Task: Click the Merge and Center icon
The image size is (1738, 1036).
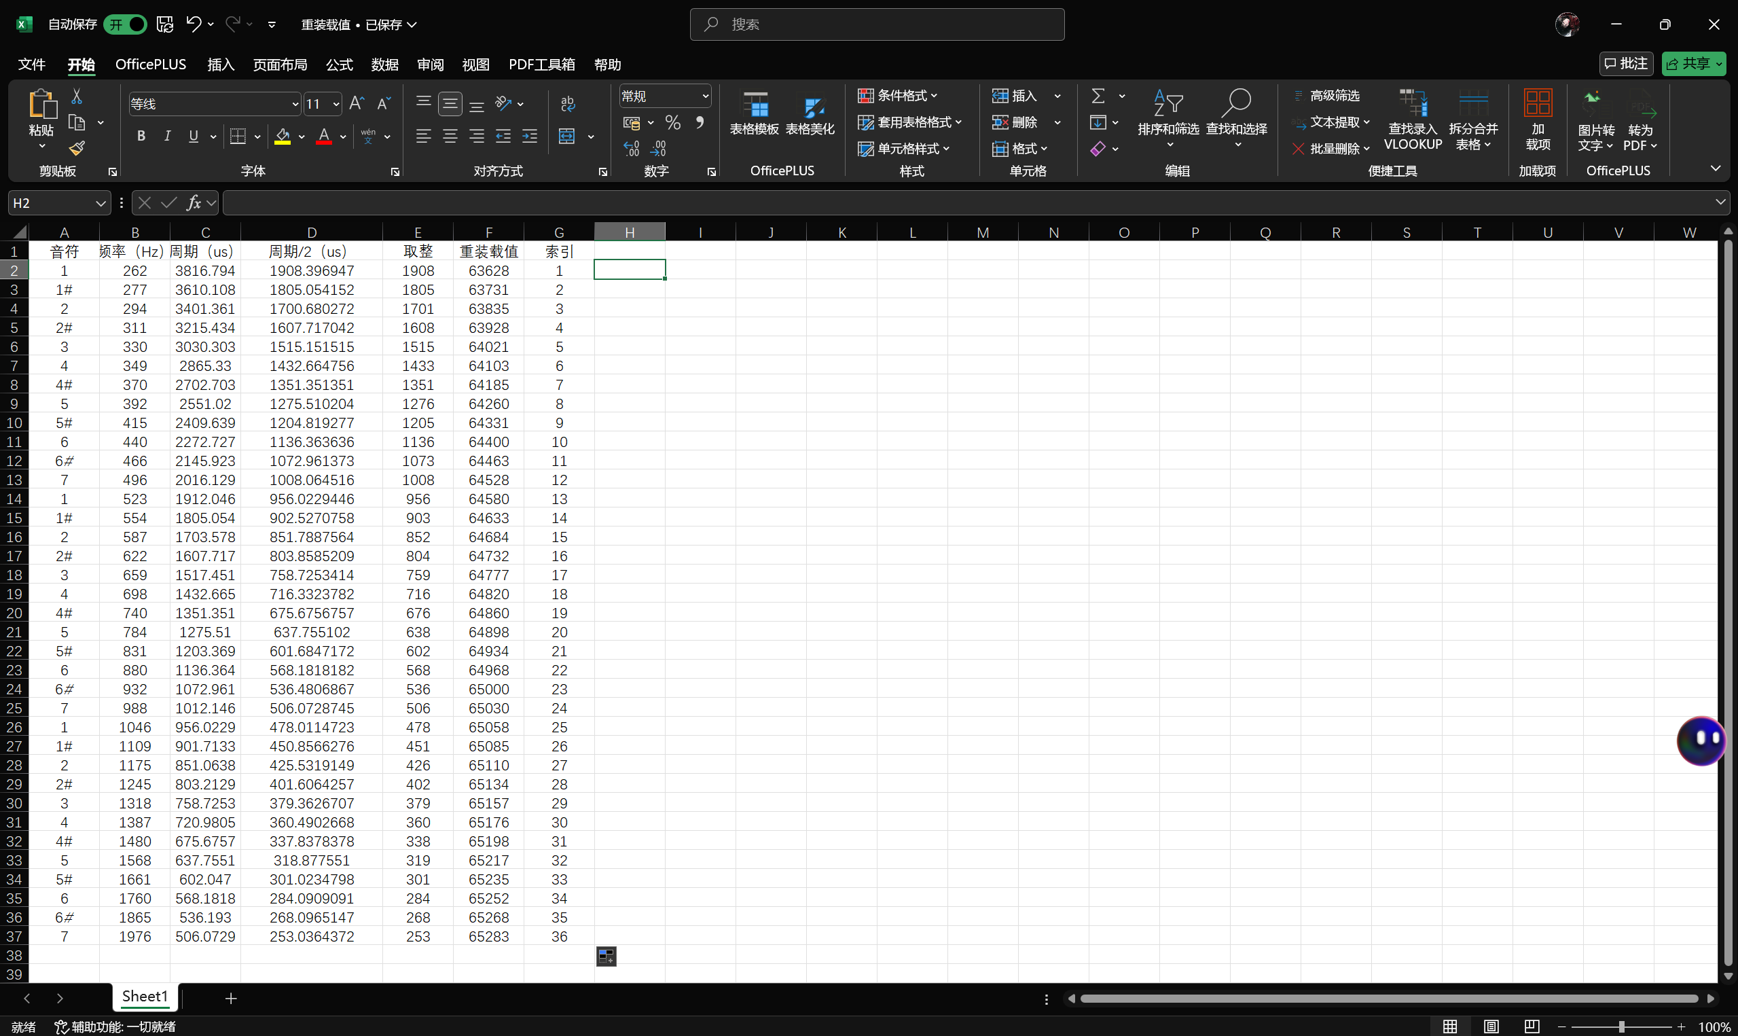Action: (x=567, y=136)
